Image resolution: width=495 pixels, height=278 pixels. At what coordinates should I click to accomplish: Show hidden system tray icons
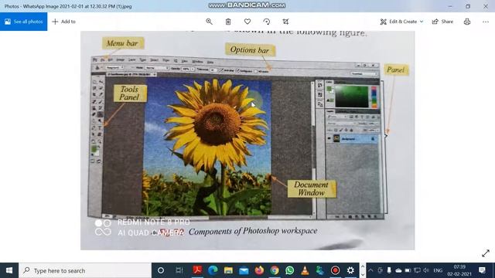[370, 270]
